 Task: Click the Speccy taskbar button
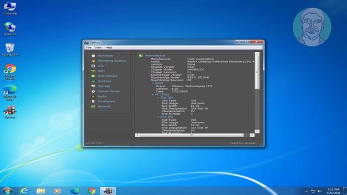[108, 191]
